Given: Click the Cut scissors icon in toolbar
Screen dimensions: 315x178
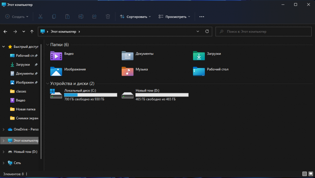Looking at the screenshot, I should pyautogui.click(x=40, y=17).
